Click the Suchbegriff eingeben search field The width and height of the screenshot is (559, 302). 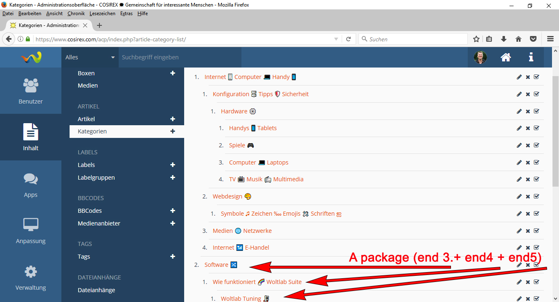coord(180,57)
